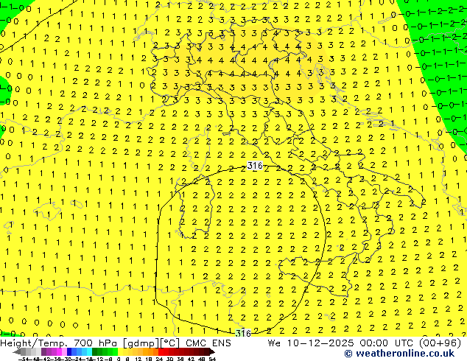Pick the dark purple swatch above -42

pos(43,352)
